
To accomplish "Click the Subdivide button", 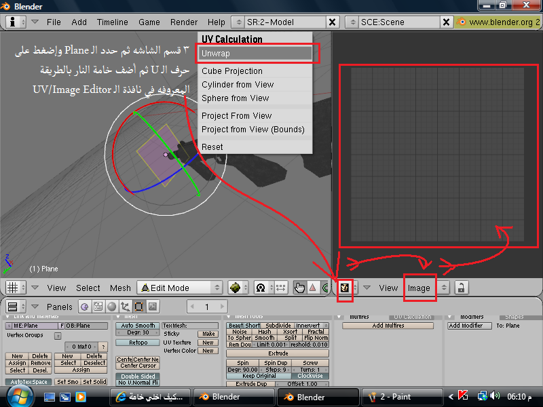I will [x=278, y=326].
